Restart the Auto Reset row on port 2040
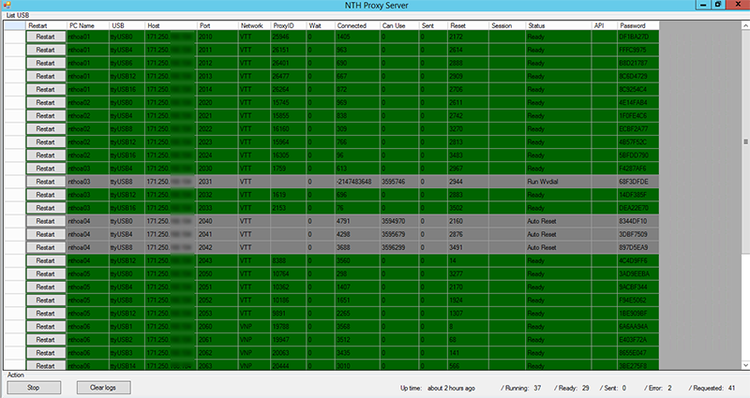The image size is (750, 398). pyautogui.click(x=45, y=221)
